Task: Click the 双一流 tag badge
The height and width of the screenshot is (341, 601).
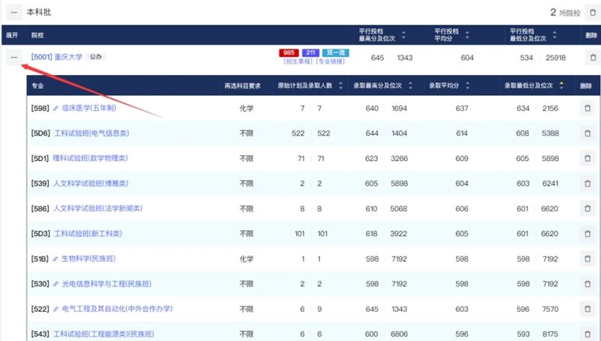Action: [336, 52]
